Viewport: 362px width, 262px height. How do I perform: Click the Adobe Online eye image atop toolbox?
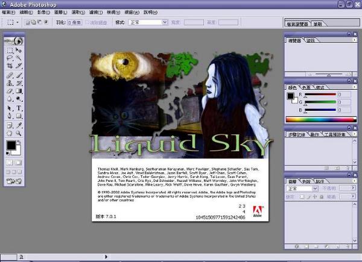tap(14, 41)
